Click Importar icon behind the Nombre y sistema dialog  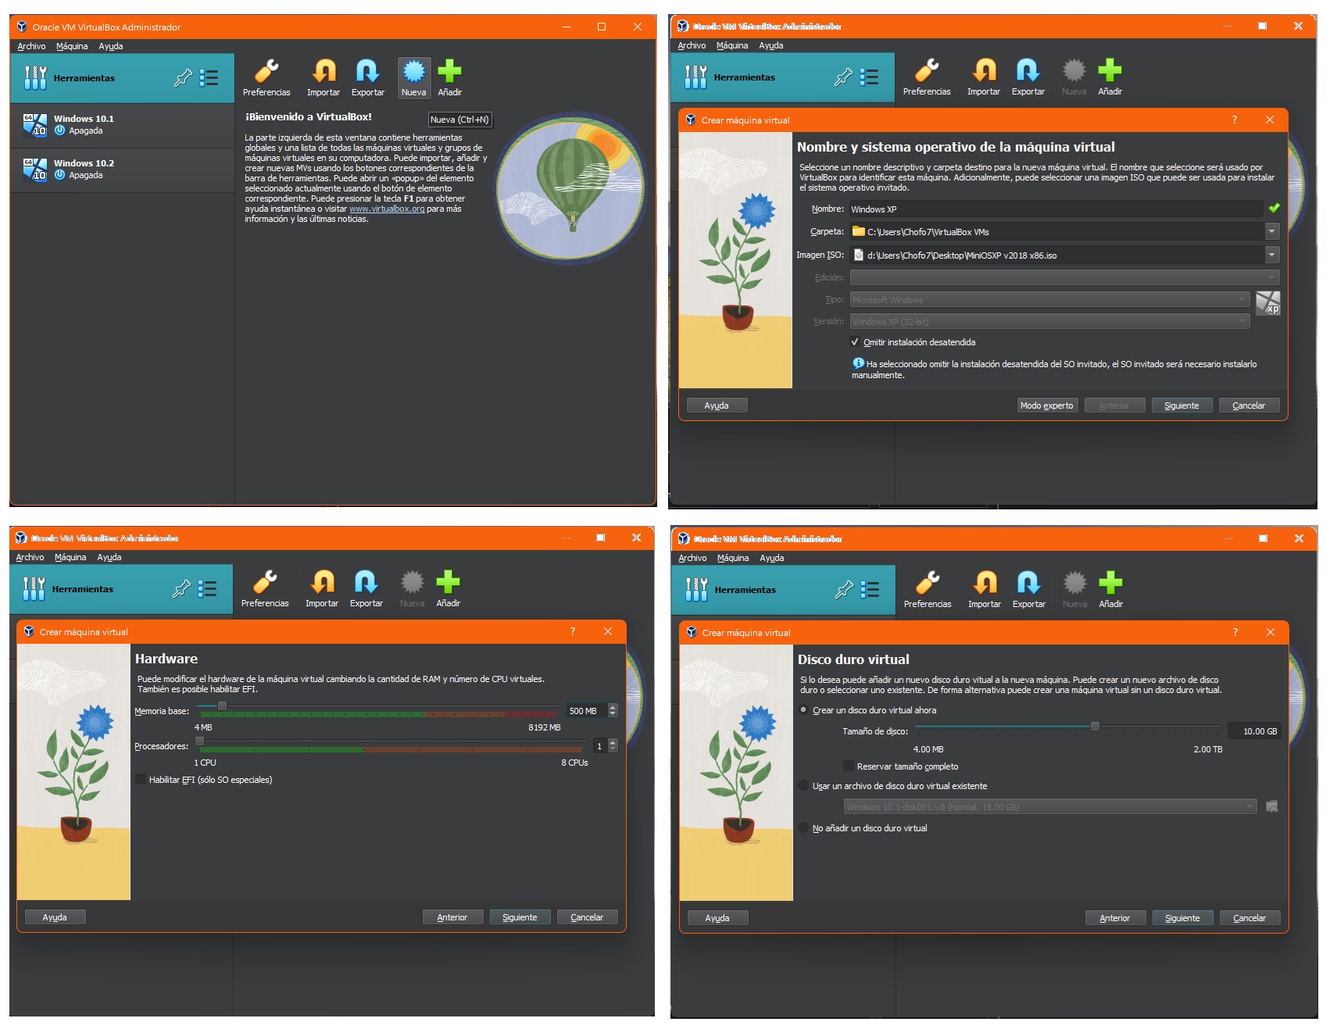click(x=984, y=71)
